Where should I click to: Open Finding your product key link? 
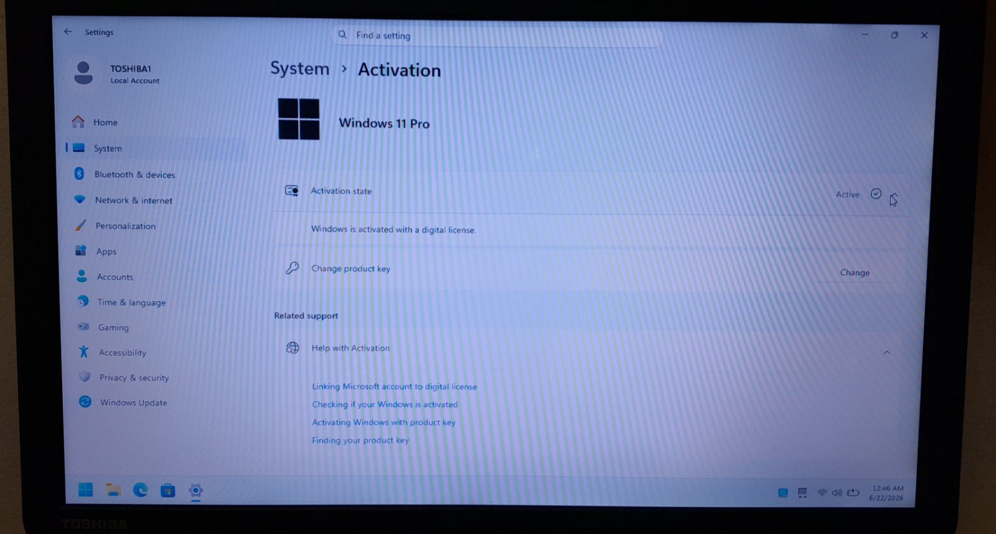[360, 440]
